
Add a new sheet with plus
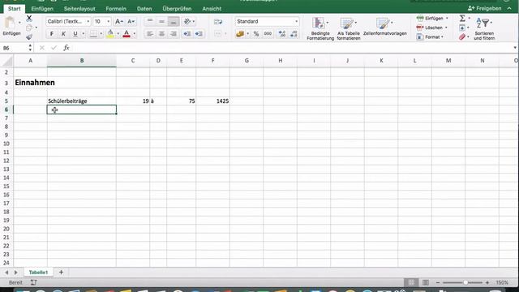tap(61, 273)
